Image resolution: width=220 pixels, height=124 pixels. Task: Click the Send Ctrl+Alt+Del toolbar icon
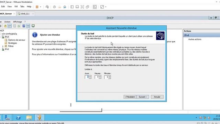(47, 7)
